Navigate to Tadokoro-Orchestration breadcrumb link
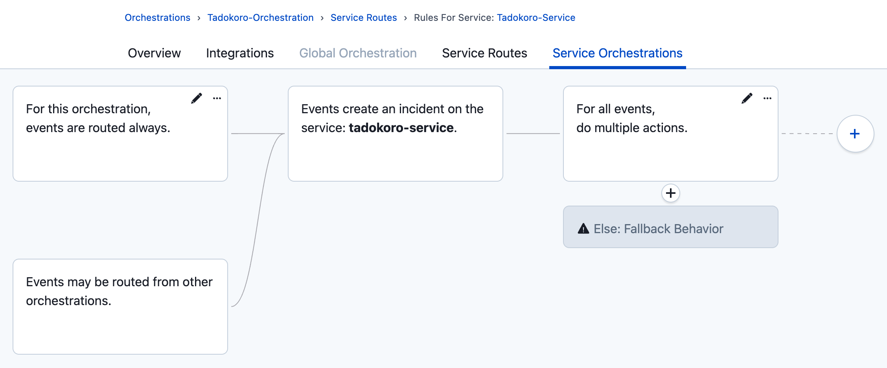 tap(261, 17)
